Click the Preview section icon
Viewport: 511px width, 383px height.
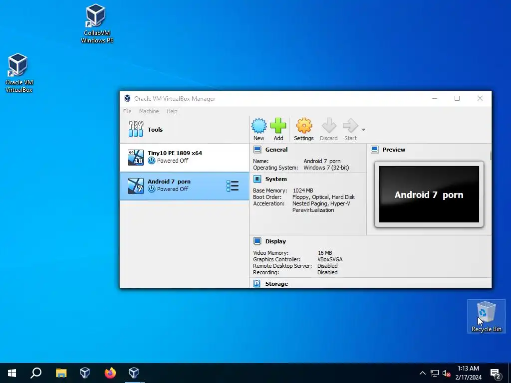coord(375,150)
